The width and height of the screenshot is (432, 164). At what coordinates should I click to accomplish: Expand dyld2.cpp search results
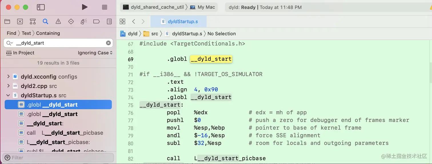(x=8, y=86)
